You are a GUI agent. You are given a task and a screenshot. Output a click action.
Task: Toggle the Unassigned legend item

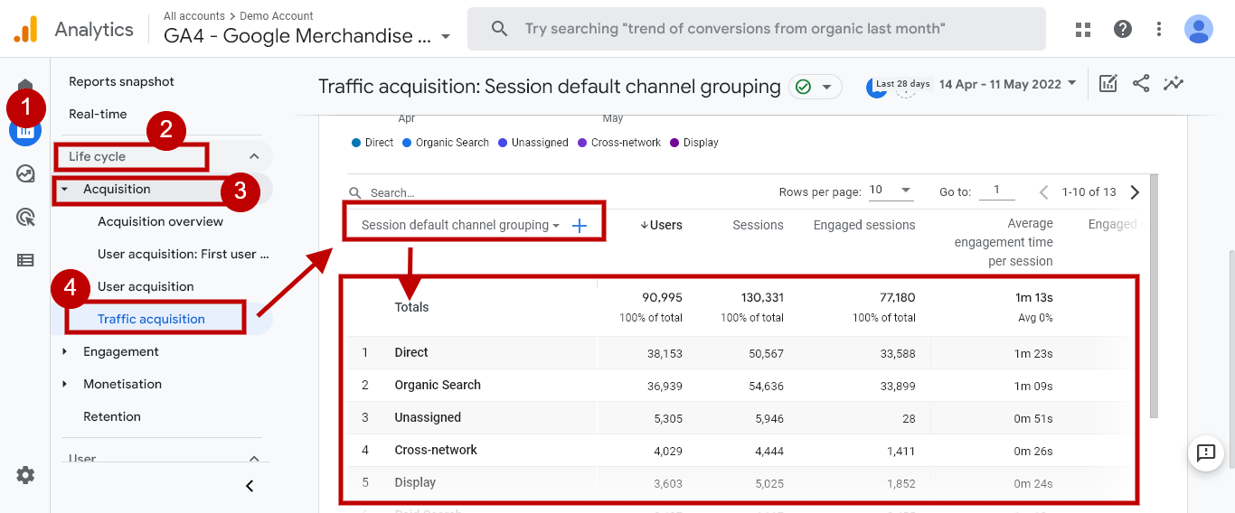point(533,143)
